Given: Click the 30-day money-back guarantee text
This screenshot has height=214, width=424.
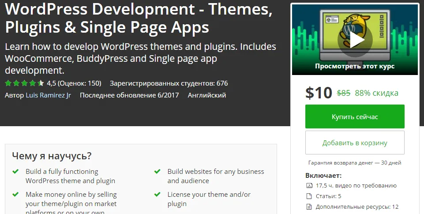Looking at the screenshot, I should click(355, 162).
